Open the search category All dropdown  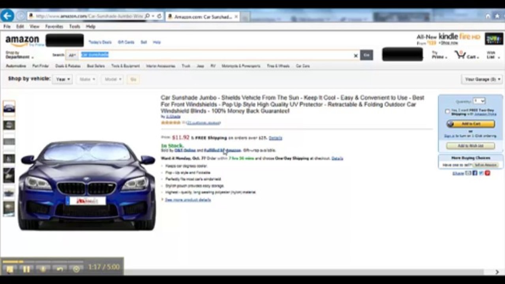(72, 55)
